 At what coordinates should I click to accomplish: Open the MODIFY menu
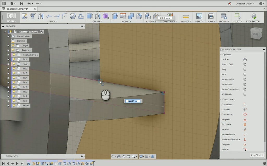click(126, 22)
